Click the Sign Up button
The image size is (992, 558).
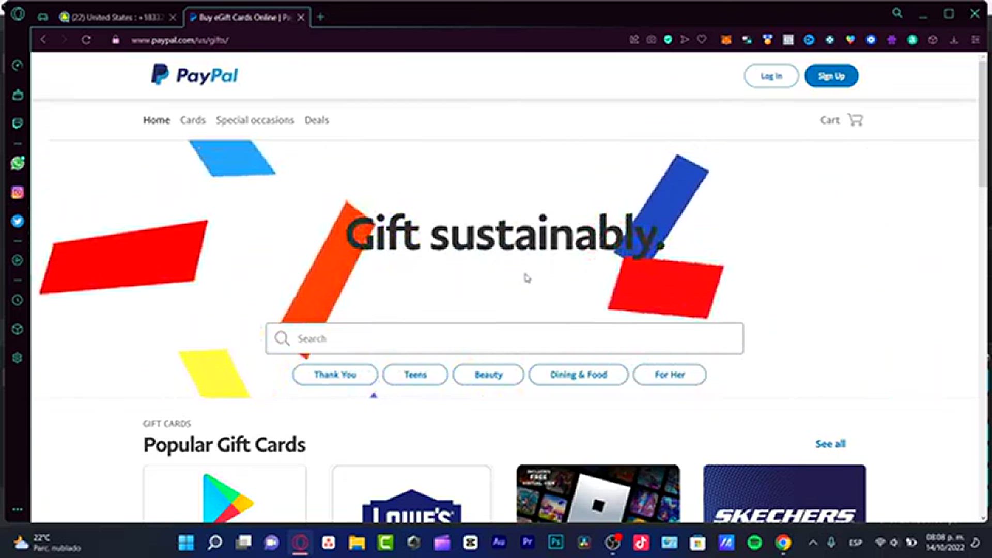(x=831, y=76)
